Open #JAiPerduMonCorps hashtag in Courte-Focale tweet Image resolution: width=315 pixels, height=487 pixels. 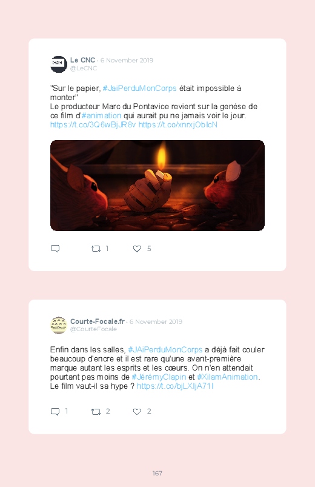[x=165, y=350]
